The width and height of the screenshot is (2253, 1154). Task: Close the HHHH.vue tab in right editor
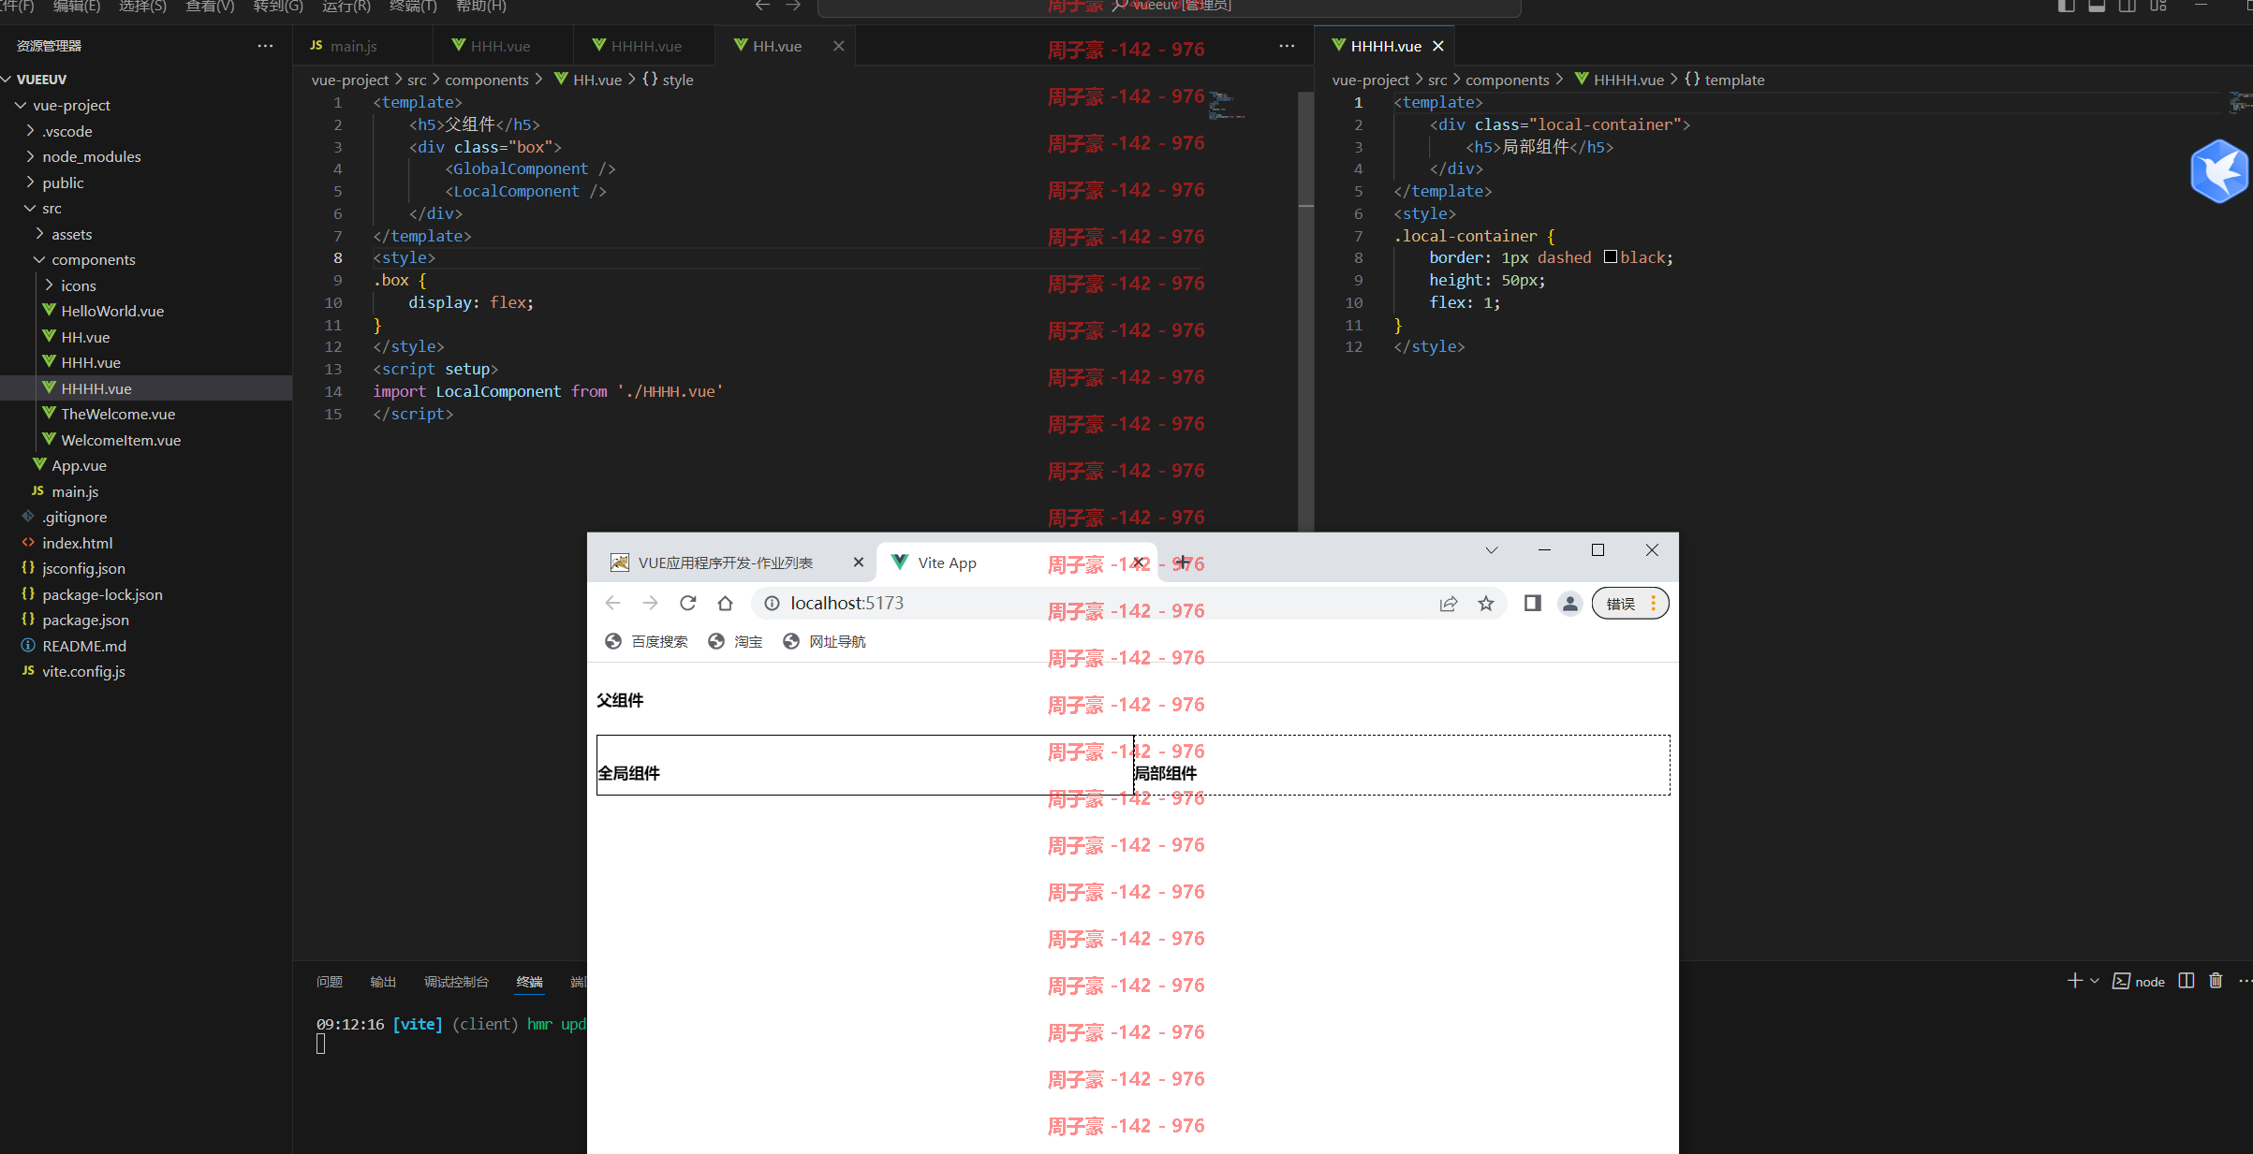1437,46
